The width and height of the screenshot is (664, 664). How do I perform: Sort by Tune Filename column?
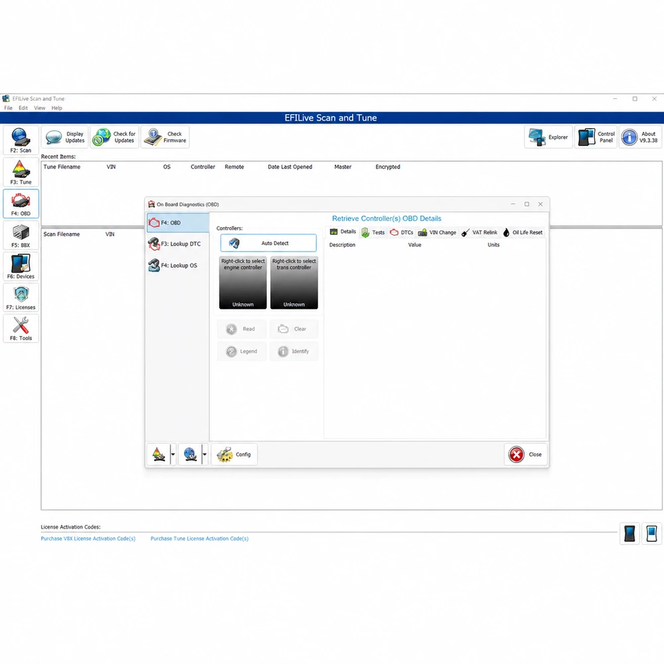(x=62, y=167)
